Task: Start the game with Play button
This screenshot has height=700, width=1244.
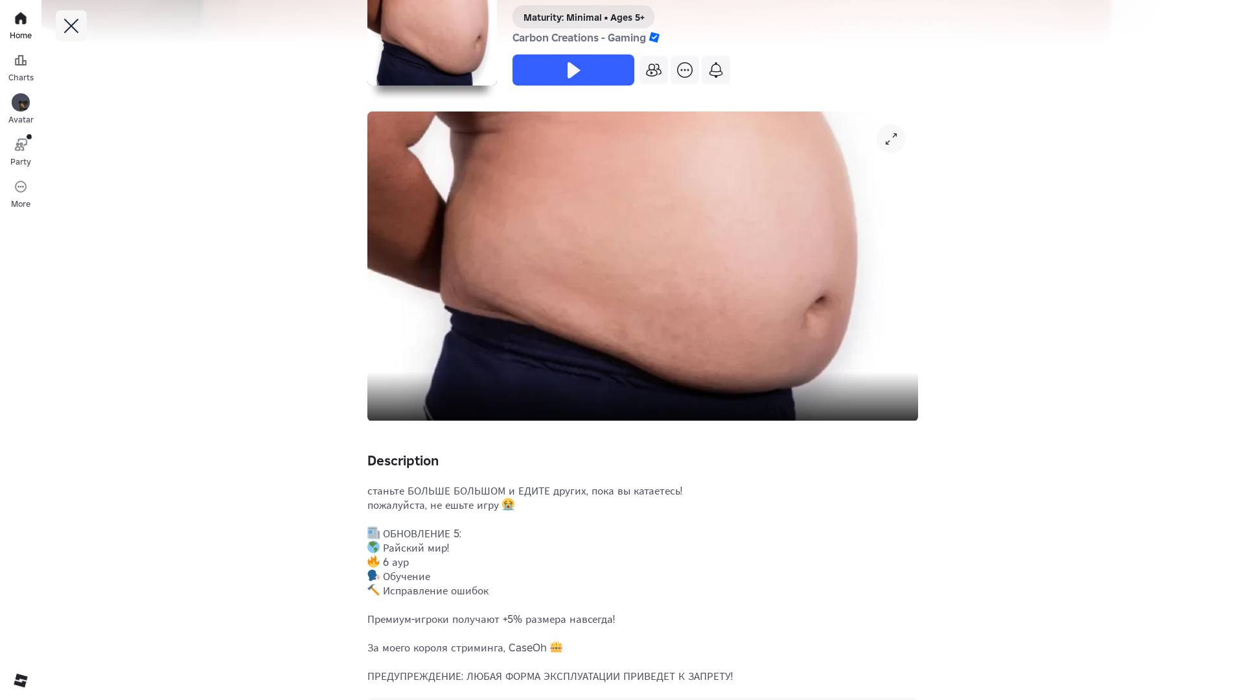Action: pyautogui.click(x=573, y=70)
